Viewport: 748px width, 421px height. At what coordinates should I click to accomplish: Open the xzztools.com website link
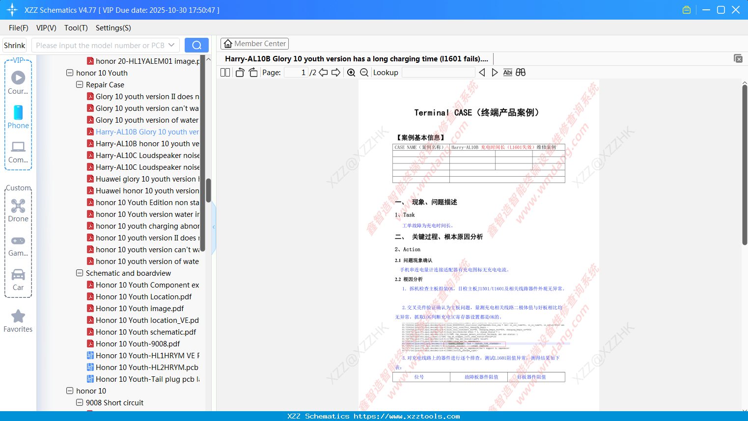tap(407, 416)
